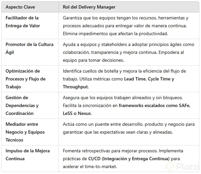Click bold text "CI/CD (Integración y Entrega Continua)"
Viewport: 201px width, 174px height.
(129, 159)
